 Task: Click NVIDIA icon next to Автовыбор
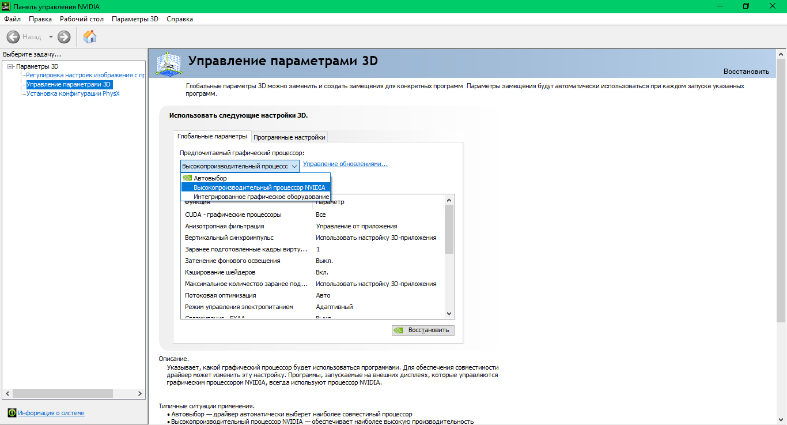[187, 178]
